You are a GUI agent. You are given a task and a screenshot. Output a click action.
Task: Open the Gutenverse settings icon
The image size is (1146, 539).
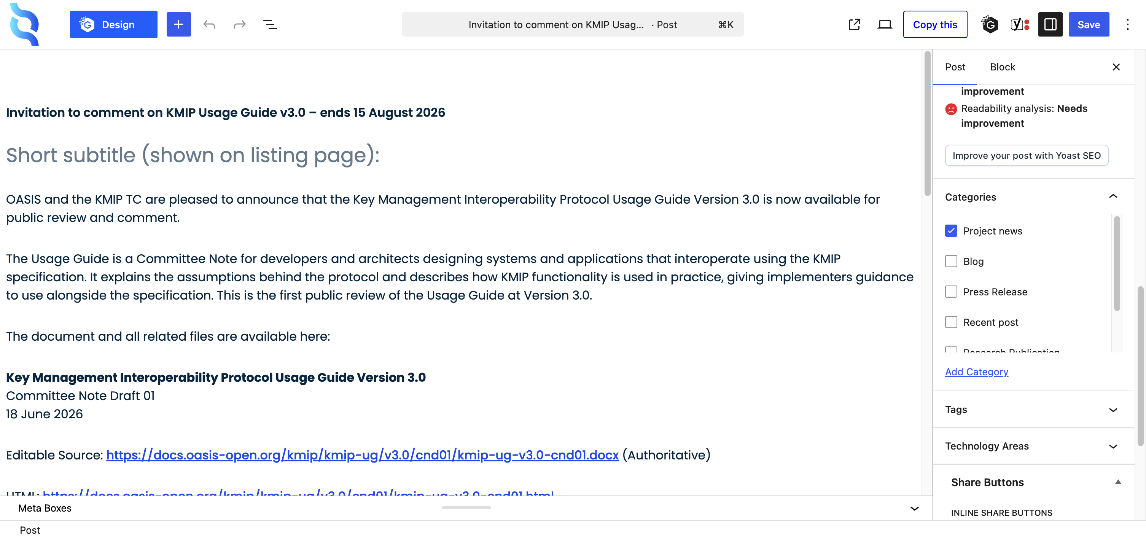(x=989, y=24)
